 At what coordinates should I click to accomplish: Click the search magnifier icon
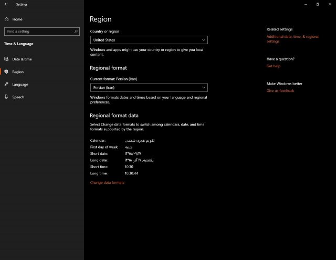coord(76,32)
